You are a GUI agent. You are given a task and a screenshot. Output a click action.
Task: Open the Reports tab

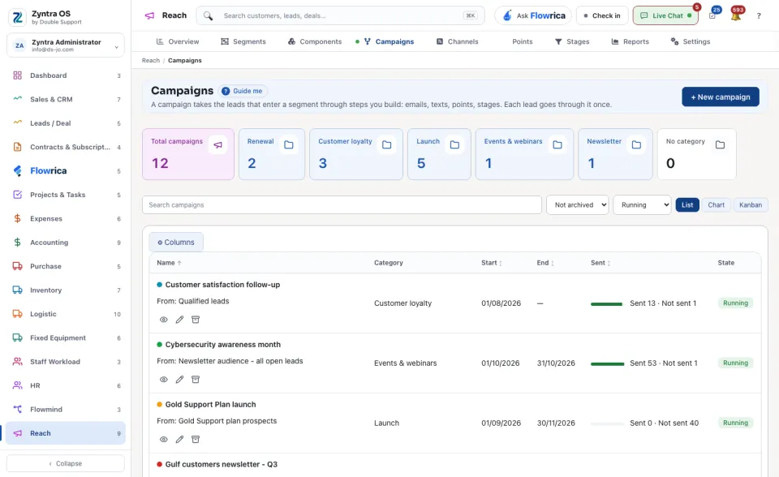630,41
